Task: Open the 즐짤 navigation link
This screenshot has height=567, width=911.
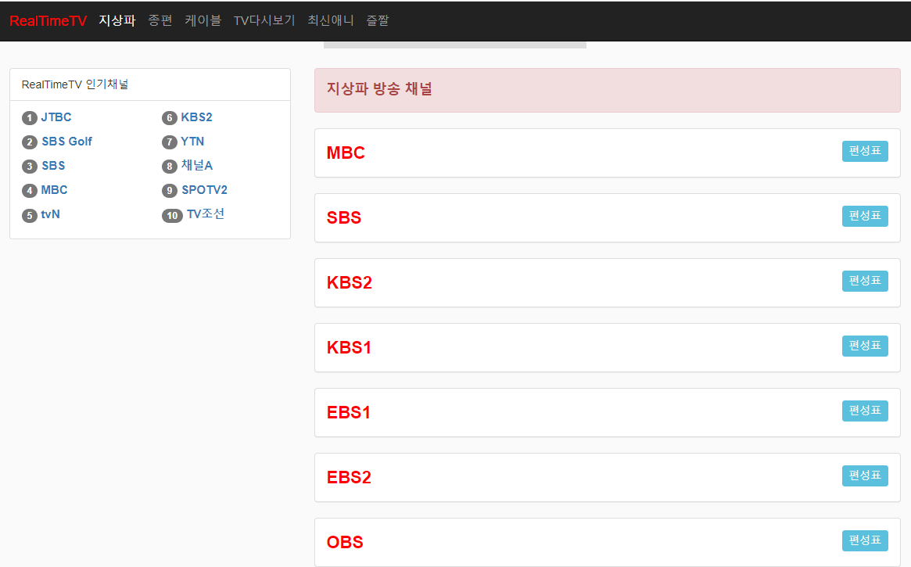Action: pyautogui.click(x=377, y=21)
